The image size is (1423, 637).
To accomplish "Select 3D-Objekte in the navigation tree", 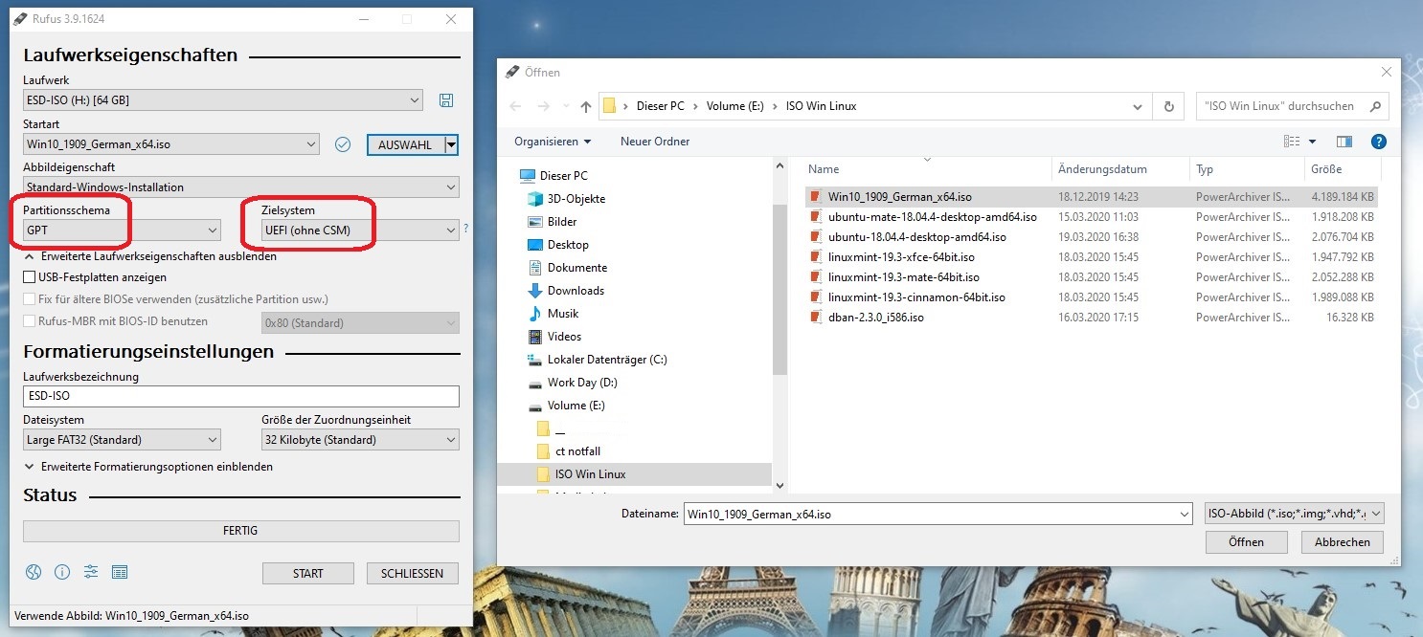I will [566, 199].
